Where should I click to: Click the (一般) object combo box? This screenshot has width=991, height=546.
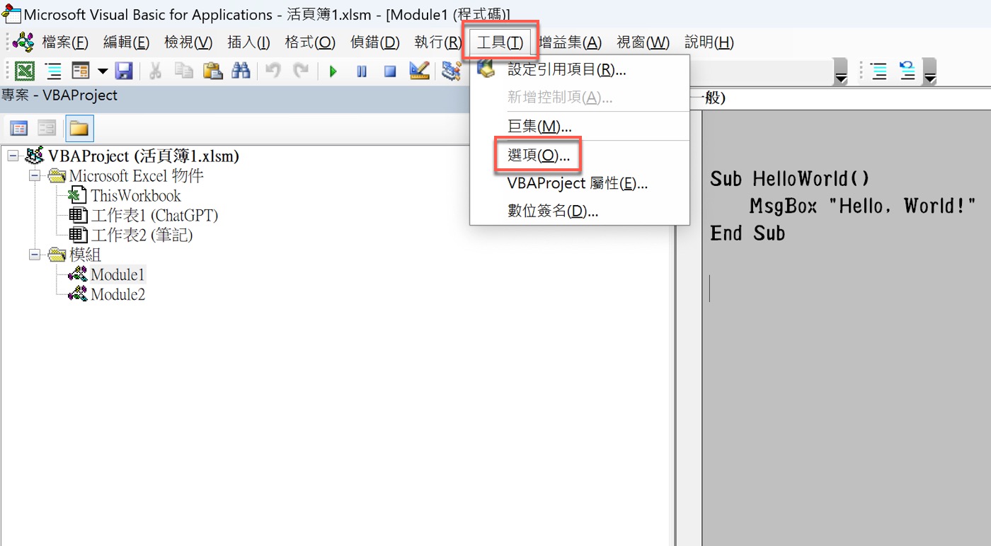(841, 98)
